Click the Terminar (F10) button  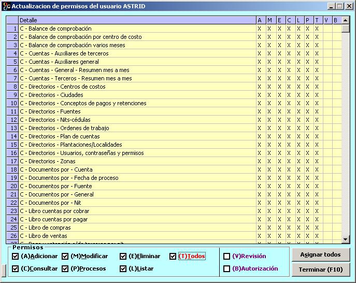(x=321, y=270)
